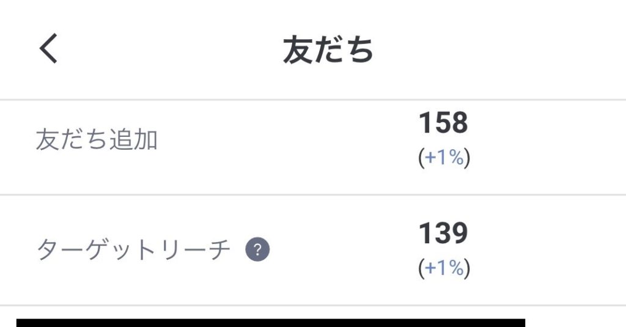
Task: Tap empty header space right of 友だち title
Action: point(499,50)
